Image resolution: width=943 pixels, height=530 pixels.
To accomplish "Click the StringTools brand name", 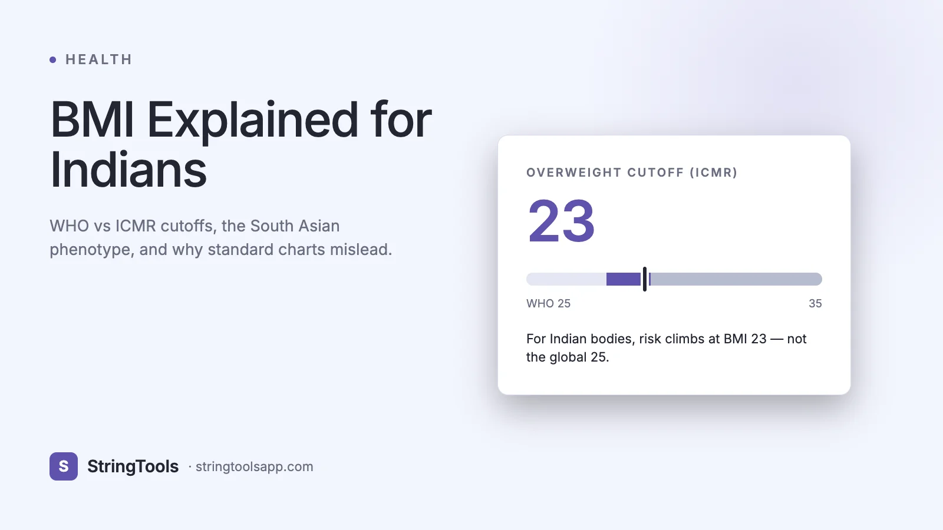I will click(x=133, y=466).
